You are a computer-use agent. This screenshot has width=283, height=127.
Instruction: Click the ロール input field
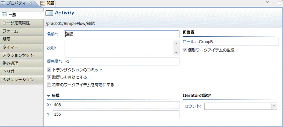(238, 42)
